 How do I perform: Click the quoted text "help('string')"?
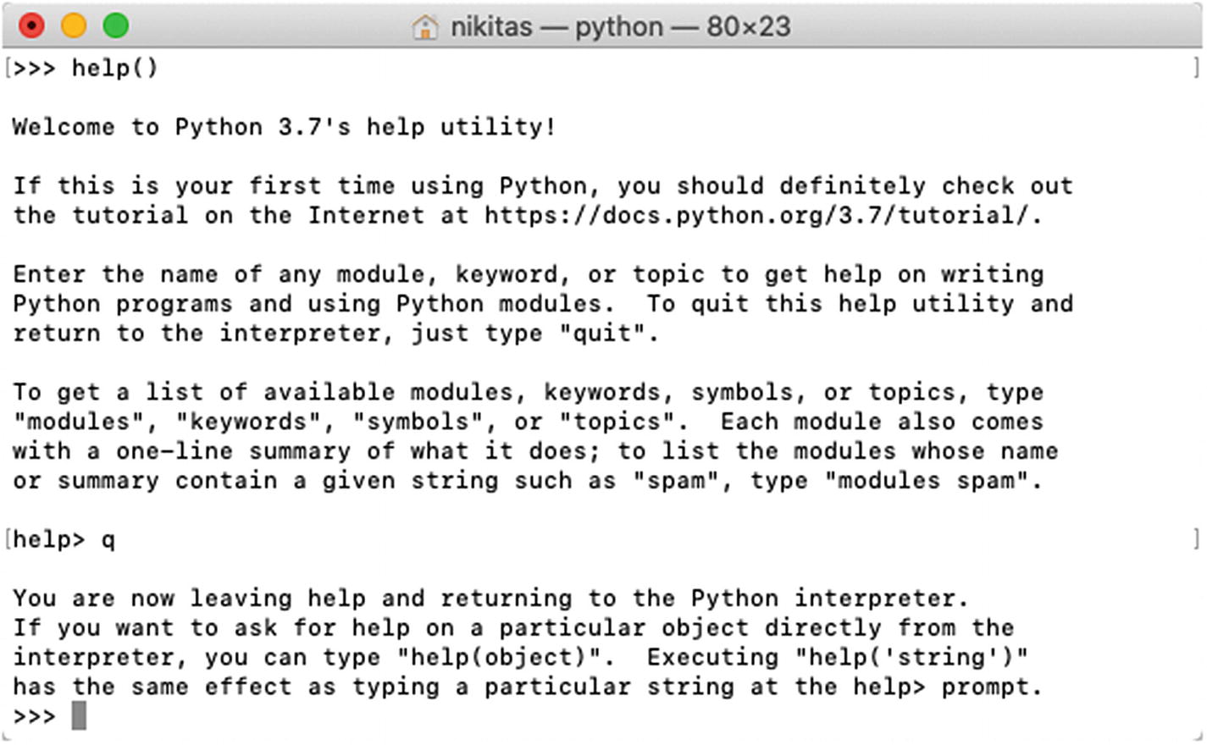(911, 658)
